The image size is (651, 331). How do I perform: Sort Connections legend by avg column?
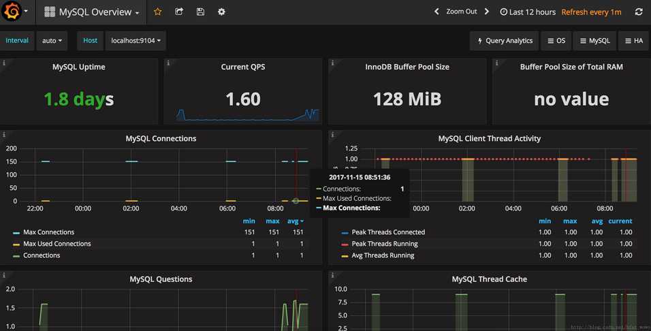pyautogui.click(x=295, y=221)
